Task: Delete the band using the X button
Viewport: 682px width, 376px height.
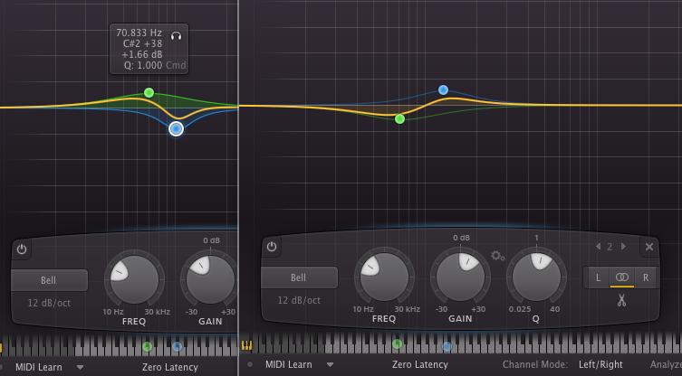Action: [x=649, y=247]
